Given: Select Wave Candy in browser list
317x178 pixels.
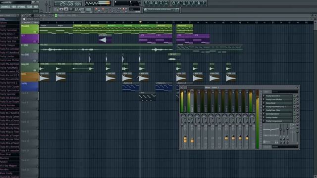Looking at the screenshot, I should (6, 173).
